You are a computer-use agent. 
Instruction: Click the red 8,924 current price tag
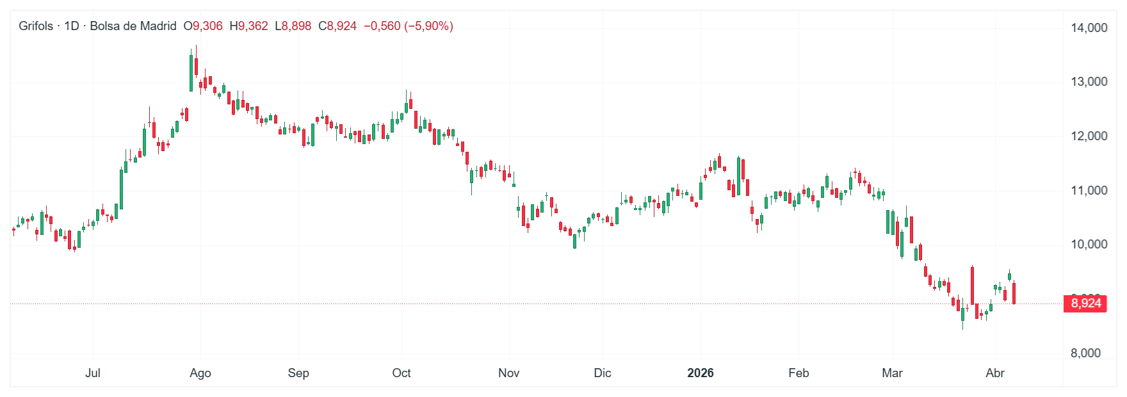tap(1085, 303)
